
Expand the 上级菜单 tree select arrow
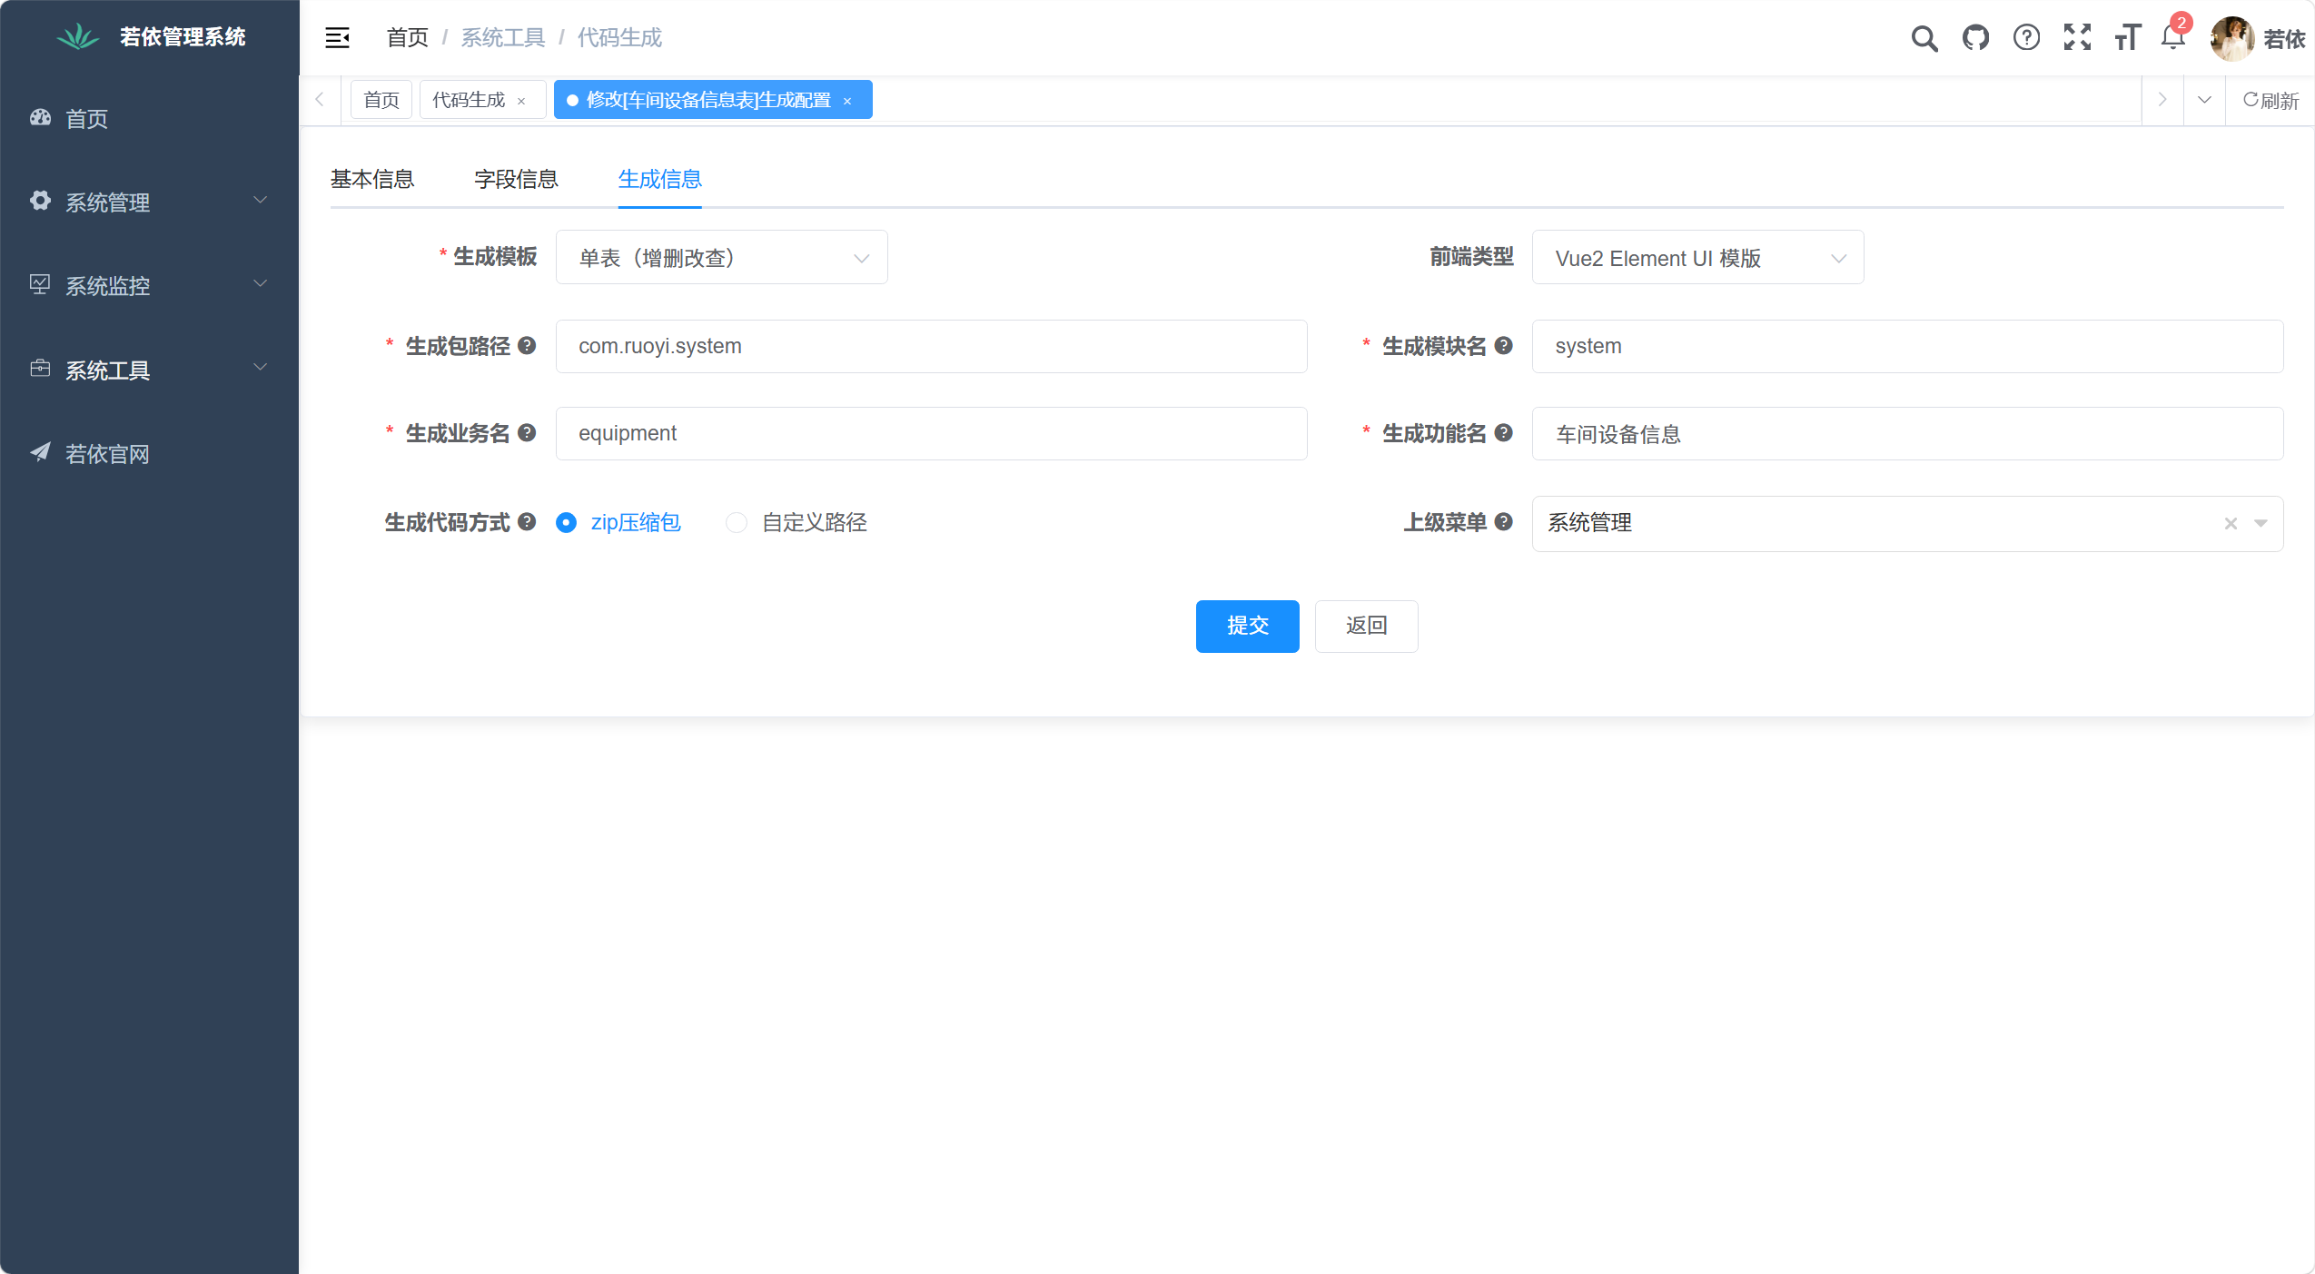[2261, 523]
